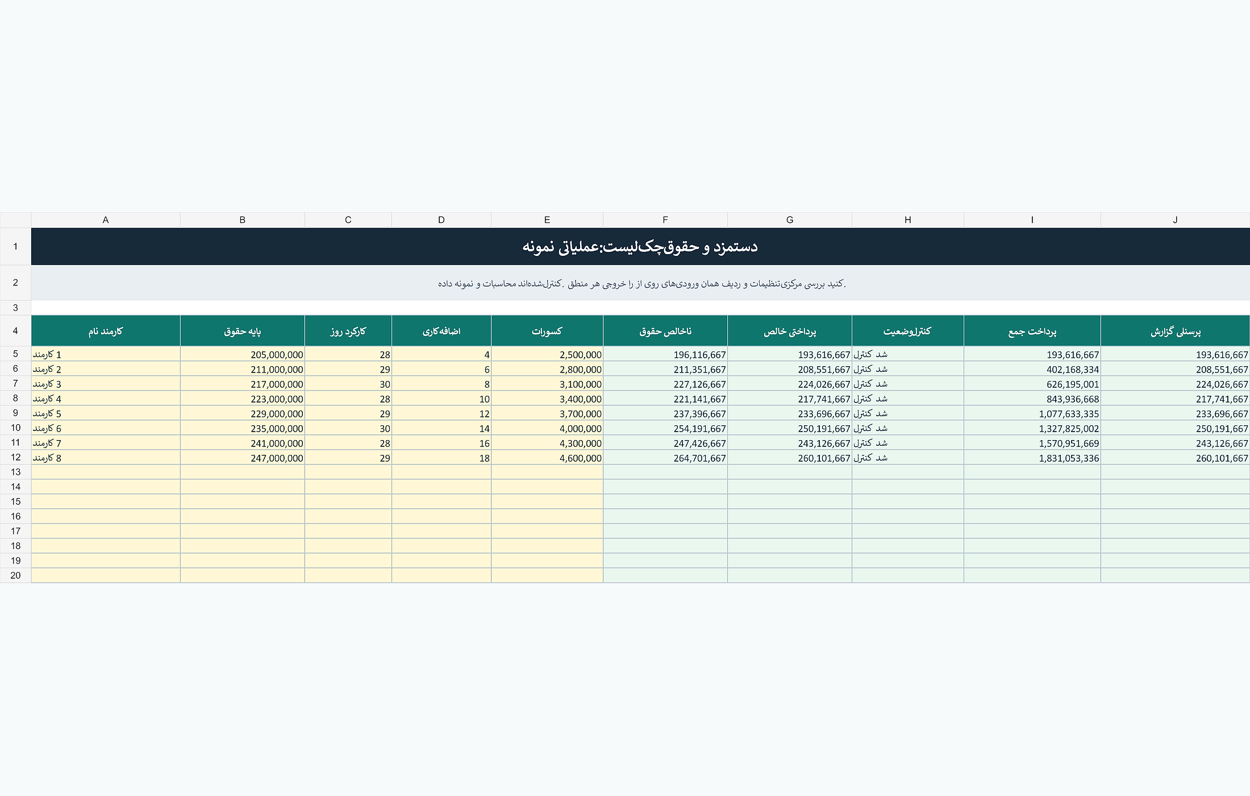Select the 'کارمند 3' name cell
1250x796 pixels.
(x=106, y=384)
